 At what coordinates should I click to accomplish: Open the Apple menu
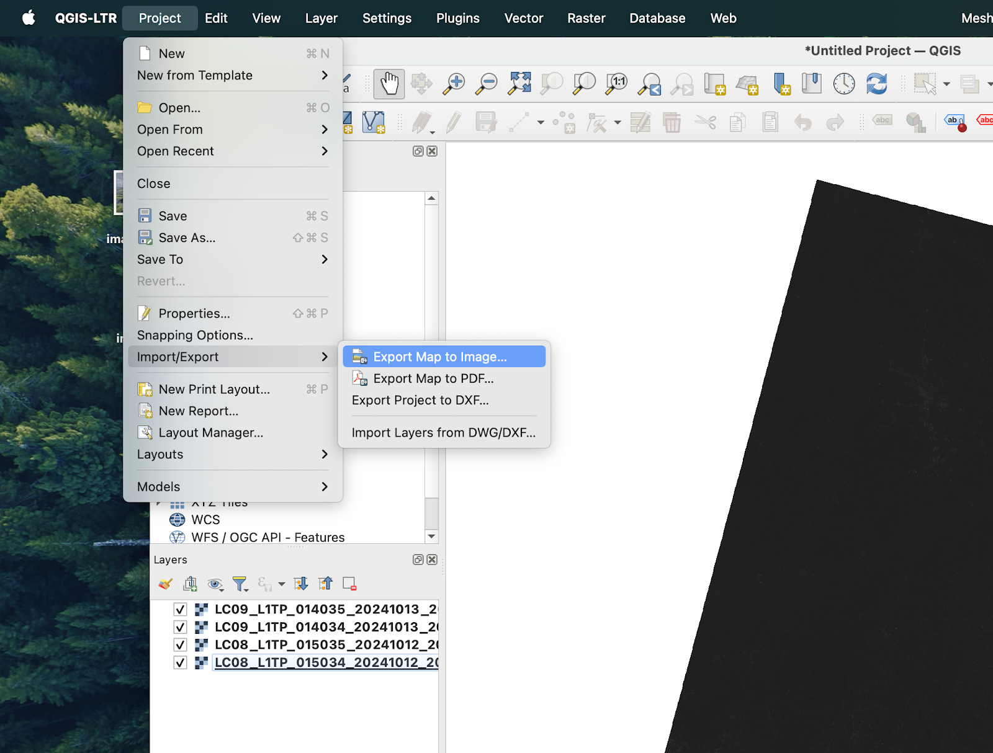click(x=29, y=18)
